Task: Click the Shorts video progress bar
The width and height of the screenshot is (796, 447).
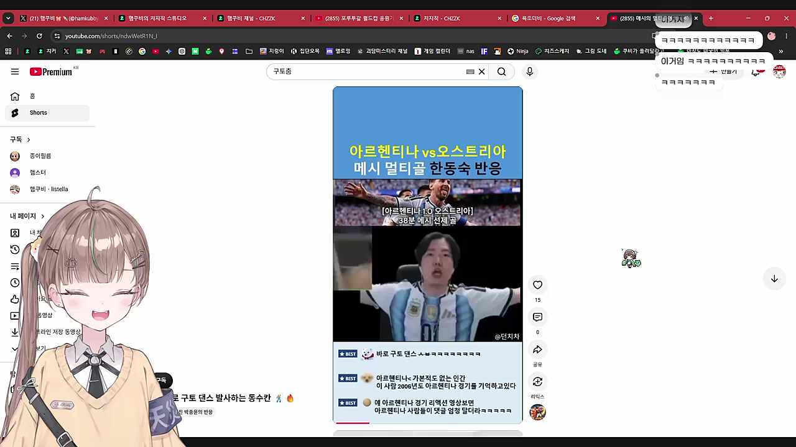Action: (428, 423)
